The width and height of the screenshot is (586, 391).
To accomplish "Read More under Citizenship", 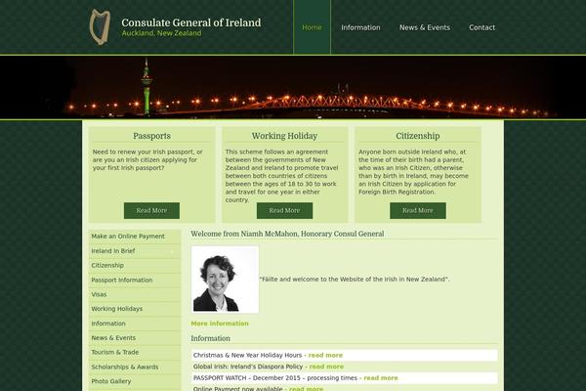I will point(418,211).
